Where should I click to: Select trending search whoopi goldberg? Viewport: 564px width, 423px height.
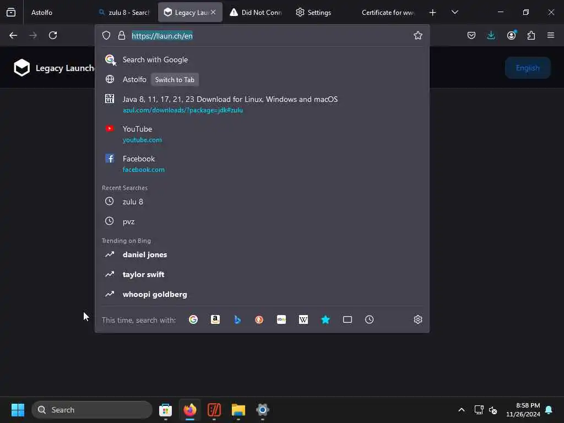click(x=262, y=294)
